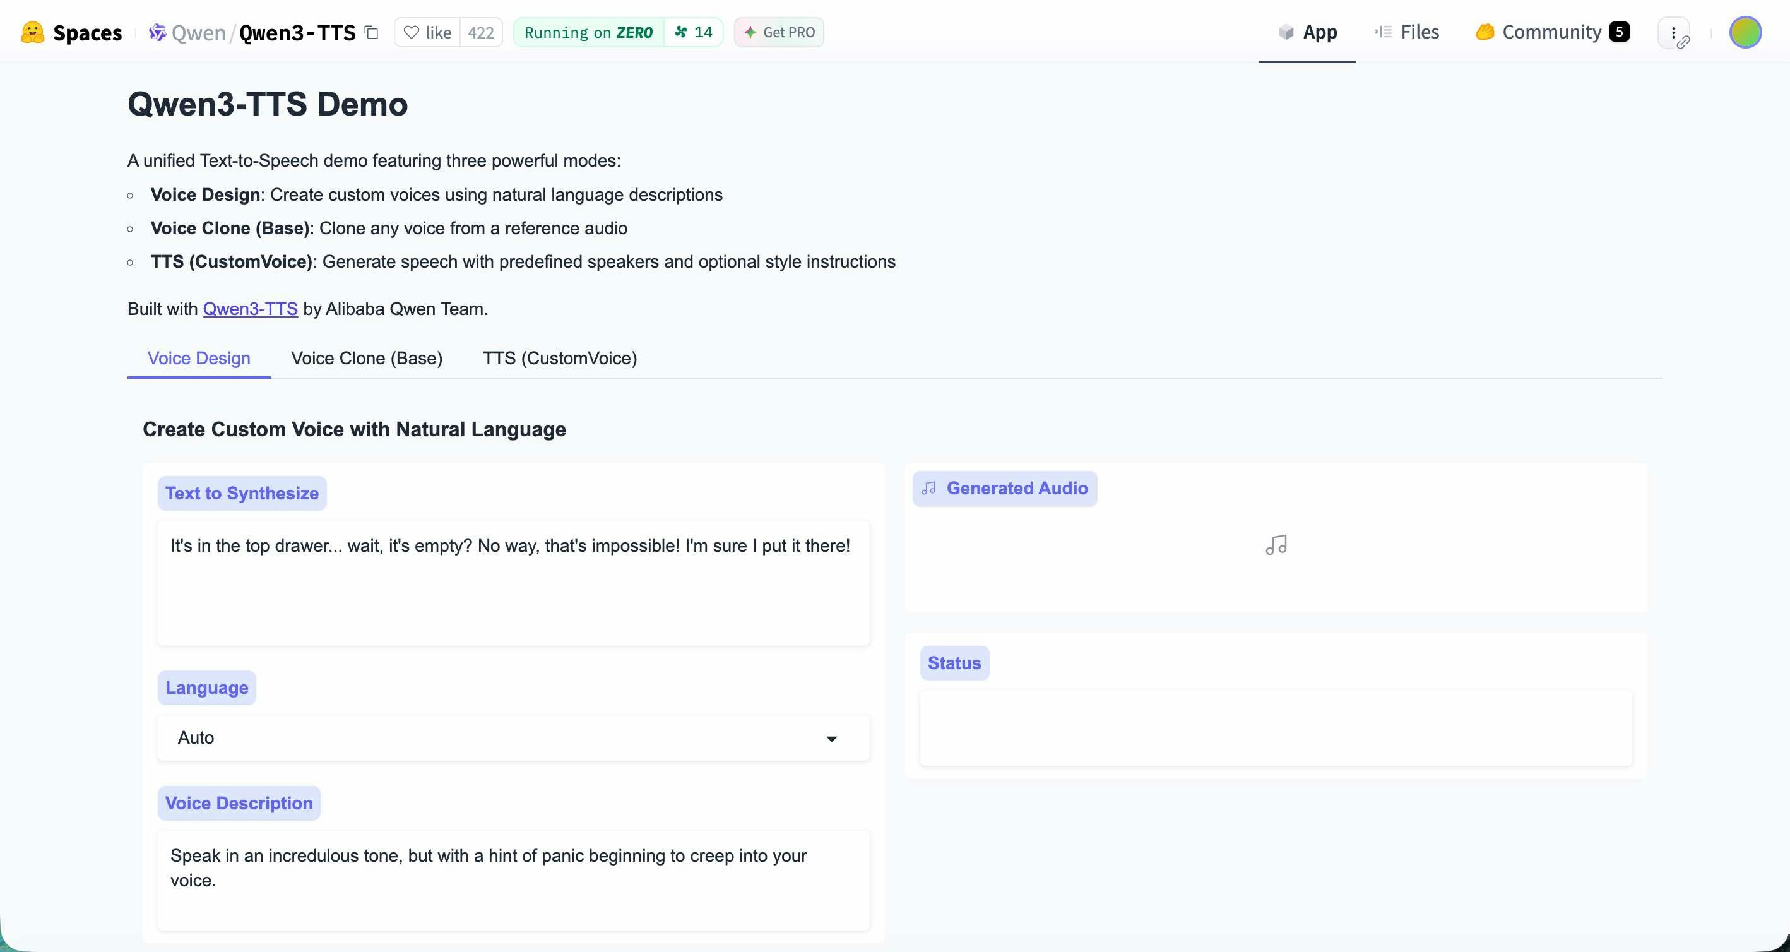
Task: Click the heart like button
Action: (x=427, y=33)
